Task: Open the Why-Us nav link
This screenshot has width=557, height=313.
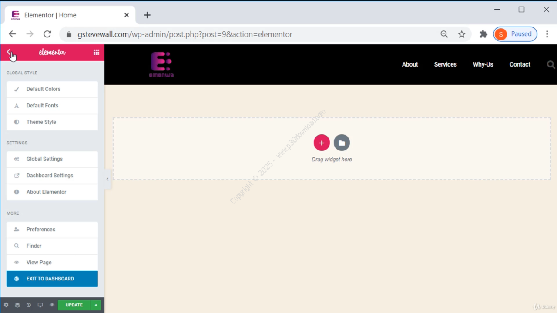Action: click(x=483, y=64)
